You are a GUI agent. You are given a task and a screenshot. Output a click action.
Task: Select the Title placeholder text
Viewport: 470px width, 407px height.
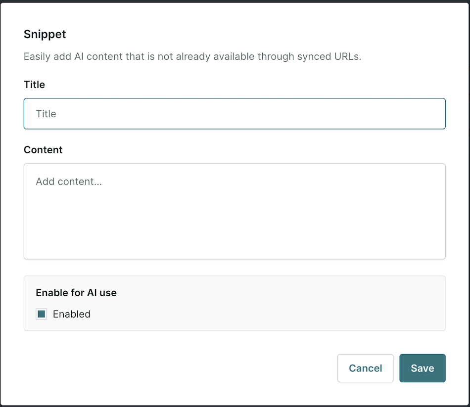tap(46, 114)
